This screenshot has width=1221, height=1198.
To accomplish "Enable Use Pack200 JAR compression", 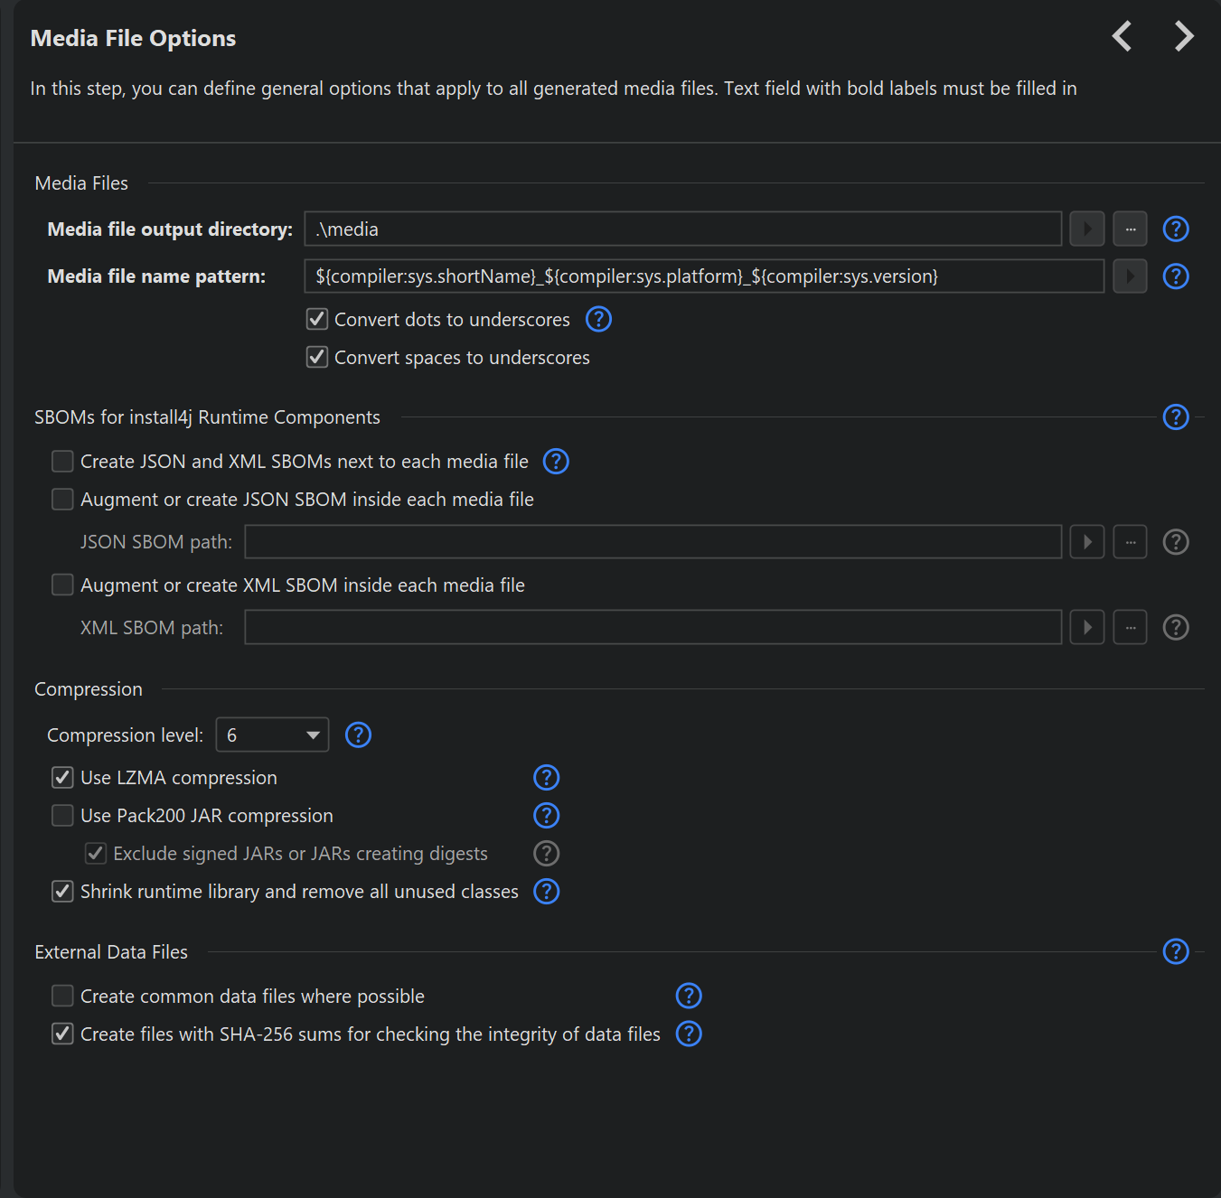I will tap(62, 816).
